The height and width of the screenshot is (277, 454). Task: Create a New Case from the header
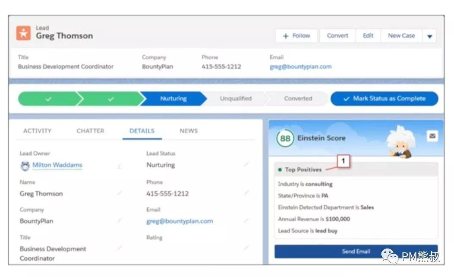click(x=401, y=36)
